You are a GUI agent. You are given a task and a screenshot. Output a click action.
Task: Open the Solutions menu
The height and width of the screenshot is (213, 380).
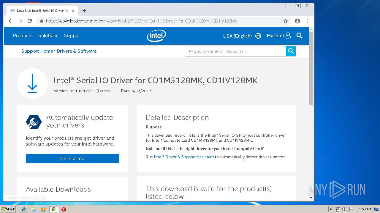[x=48, y=35]
